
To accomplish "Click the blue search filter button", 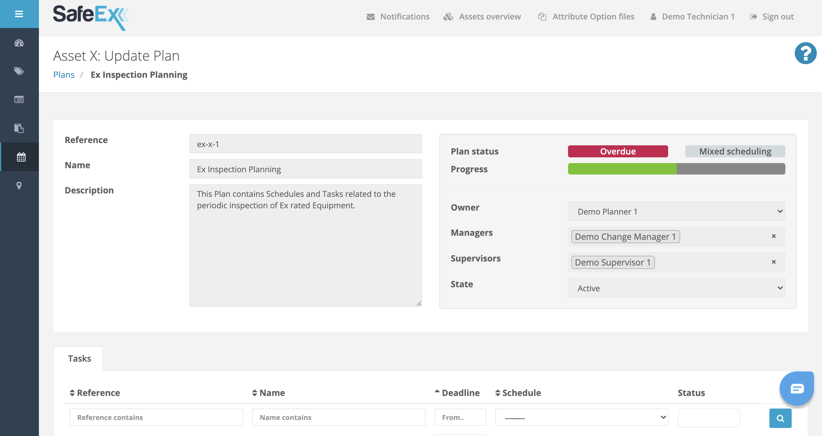I will click(780, 418).
